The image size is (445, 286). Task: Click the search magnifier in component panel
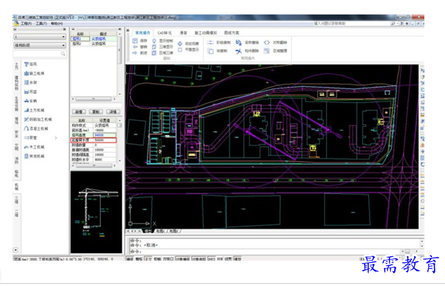63,53
